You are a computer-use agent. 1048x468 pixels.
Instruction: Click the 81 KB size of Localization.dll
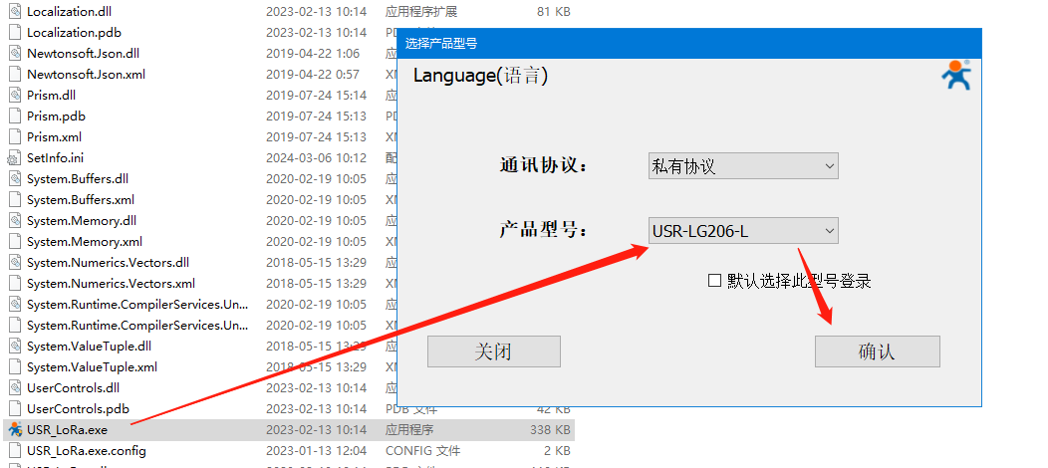554,11
